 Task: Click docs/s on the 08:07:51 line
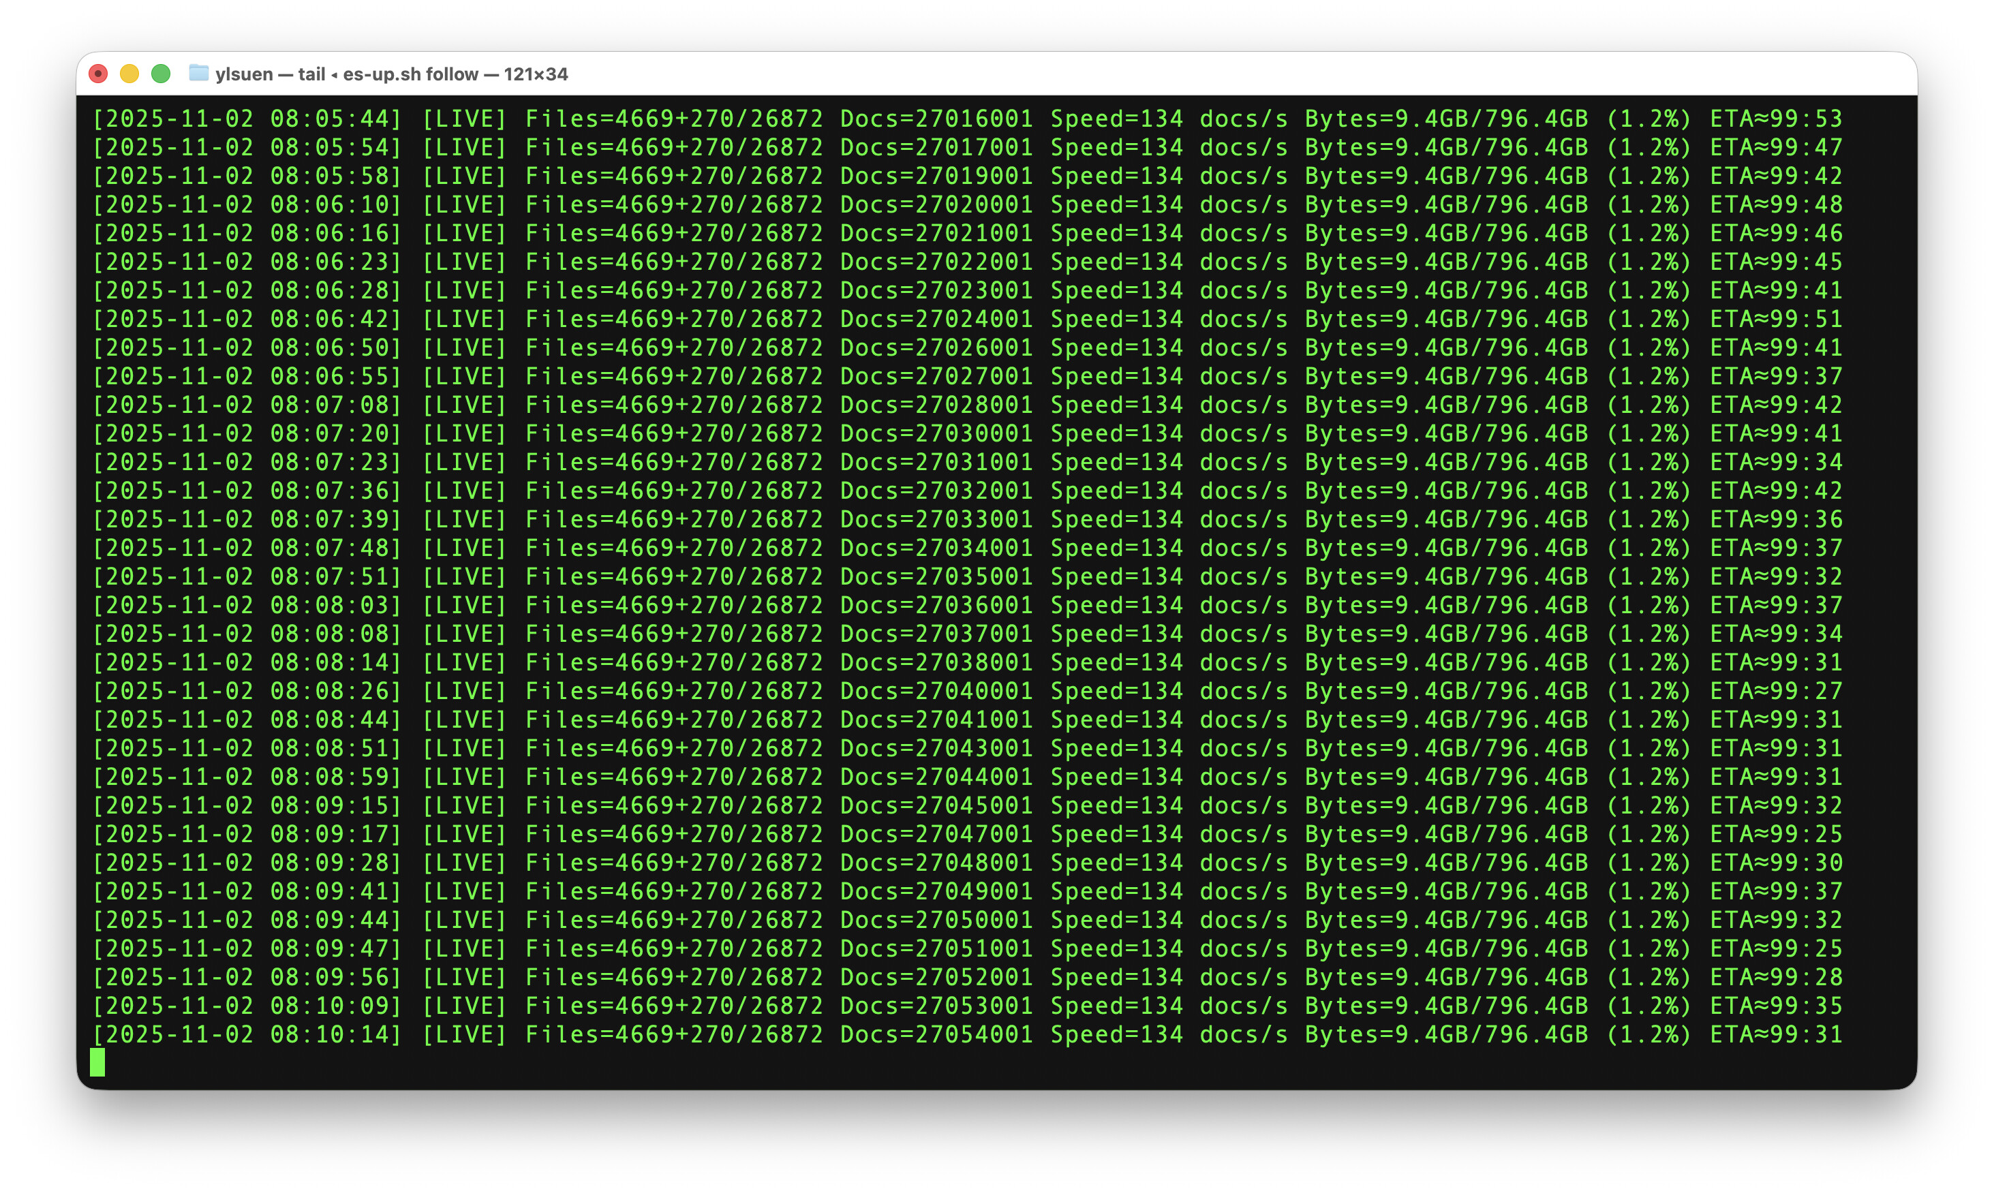tap(1244, 577)
